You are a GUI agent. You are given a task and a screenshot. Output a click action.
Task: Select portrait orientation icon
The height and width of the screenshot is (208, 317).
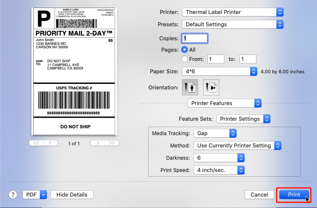[190, 87]
